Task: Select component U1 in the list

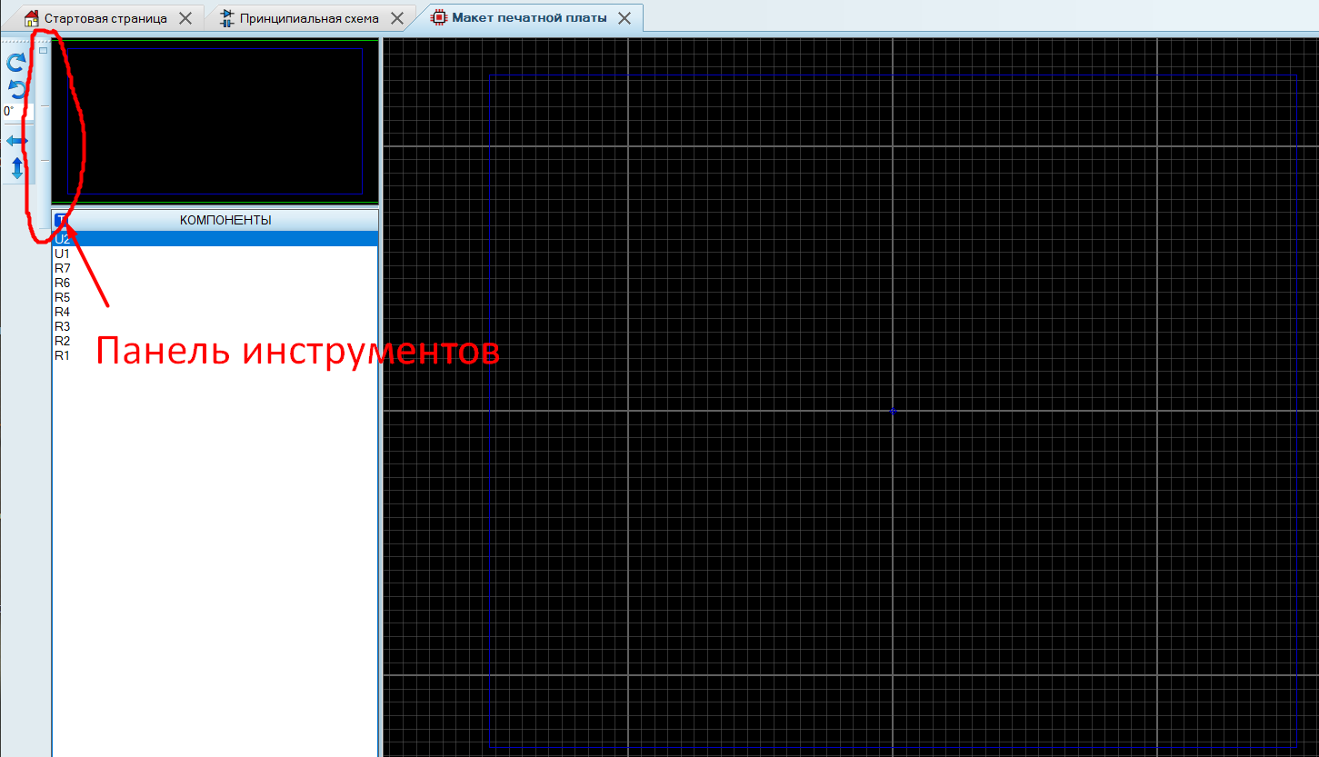Action: [215, 254]
